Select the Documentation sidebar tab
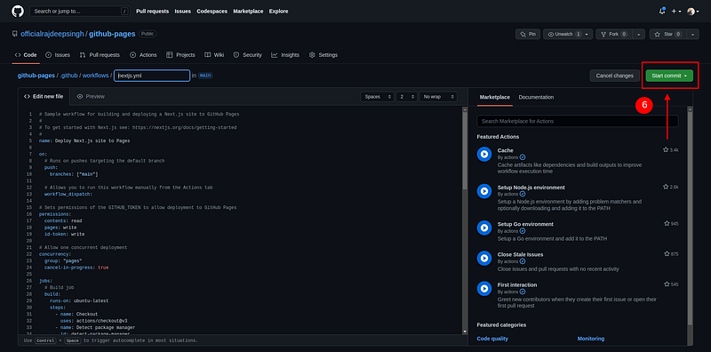Screen dimensions: 711x352 click(536, 97)
